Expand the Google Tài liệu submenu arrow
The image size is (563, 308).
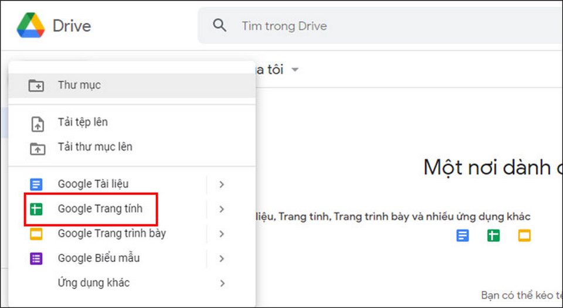click(221, 184)
